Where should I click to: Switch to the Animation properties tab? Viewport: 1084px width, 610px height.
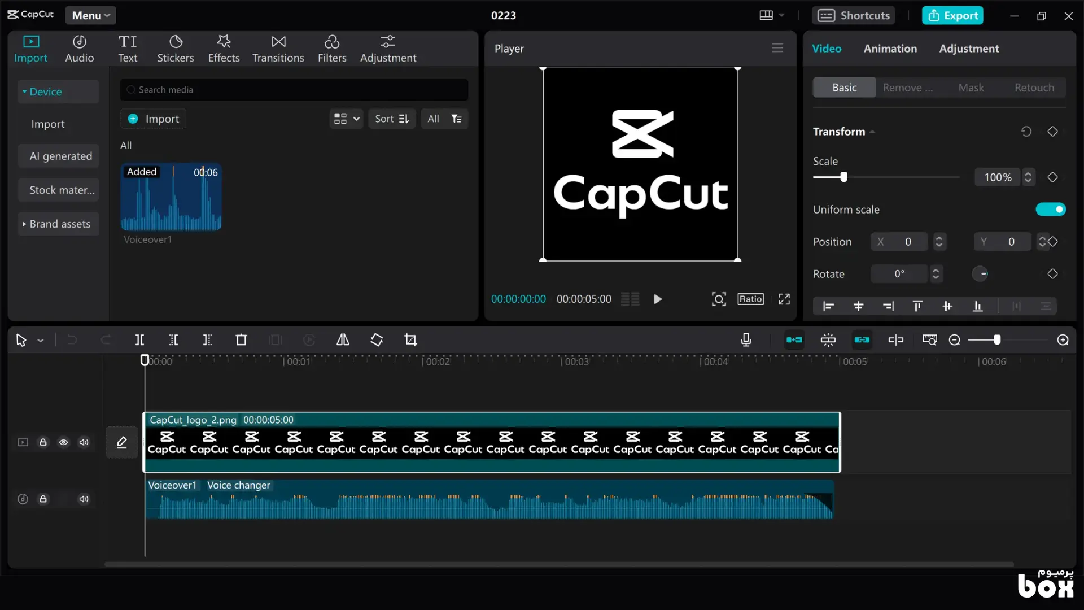(890, 49)
